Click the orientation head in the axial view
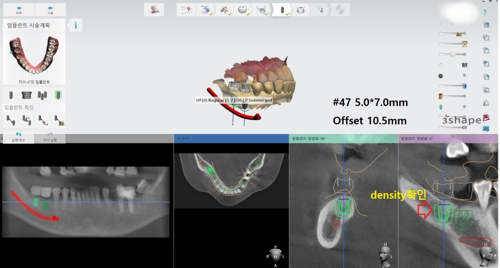Viewport: 500px width, 268px height. pos(275,256)
